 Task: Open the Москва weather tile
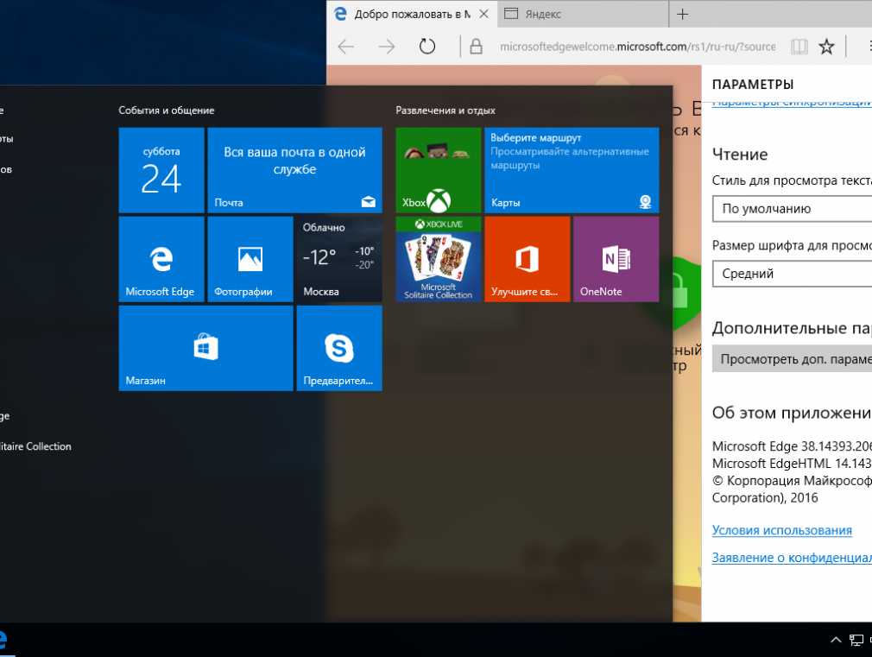(339, 259)
